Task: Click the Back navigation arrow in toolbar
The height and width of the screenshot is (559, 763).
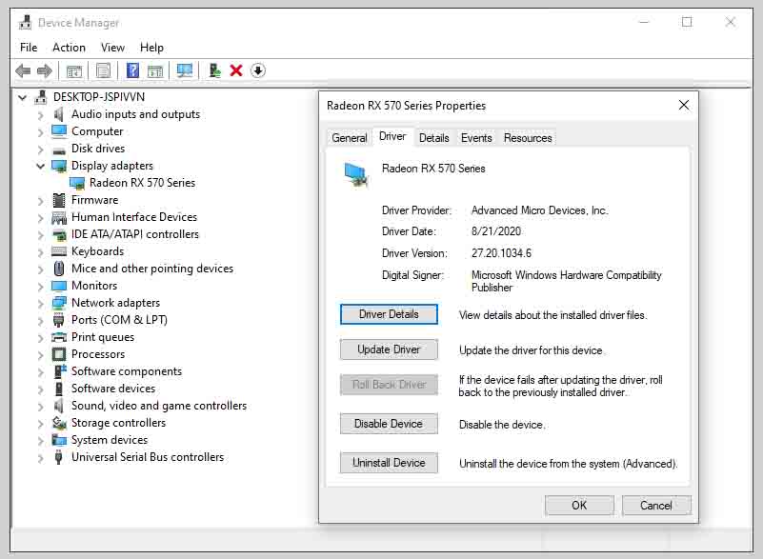Action: tap(24, 70)
